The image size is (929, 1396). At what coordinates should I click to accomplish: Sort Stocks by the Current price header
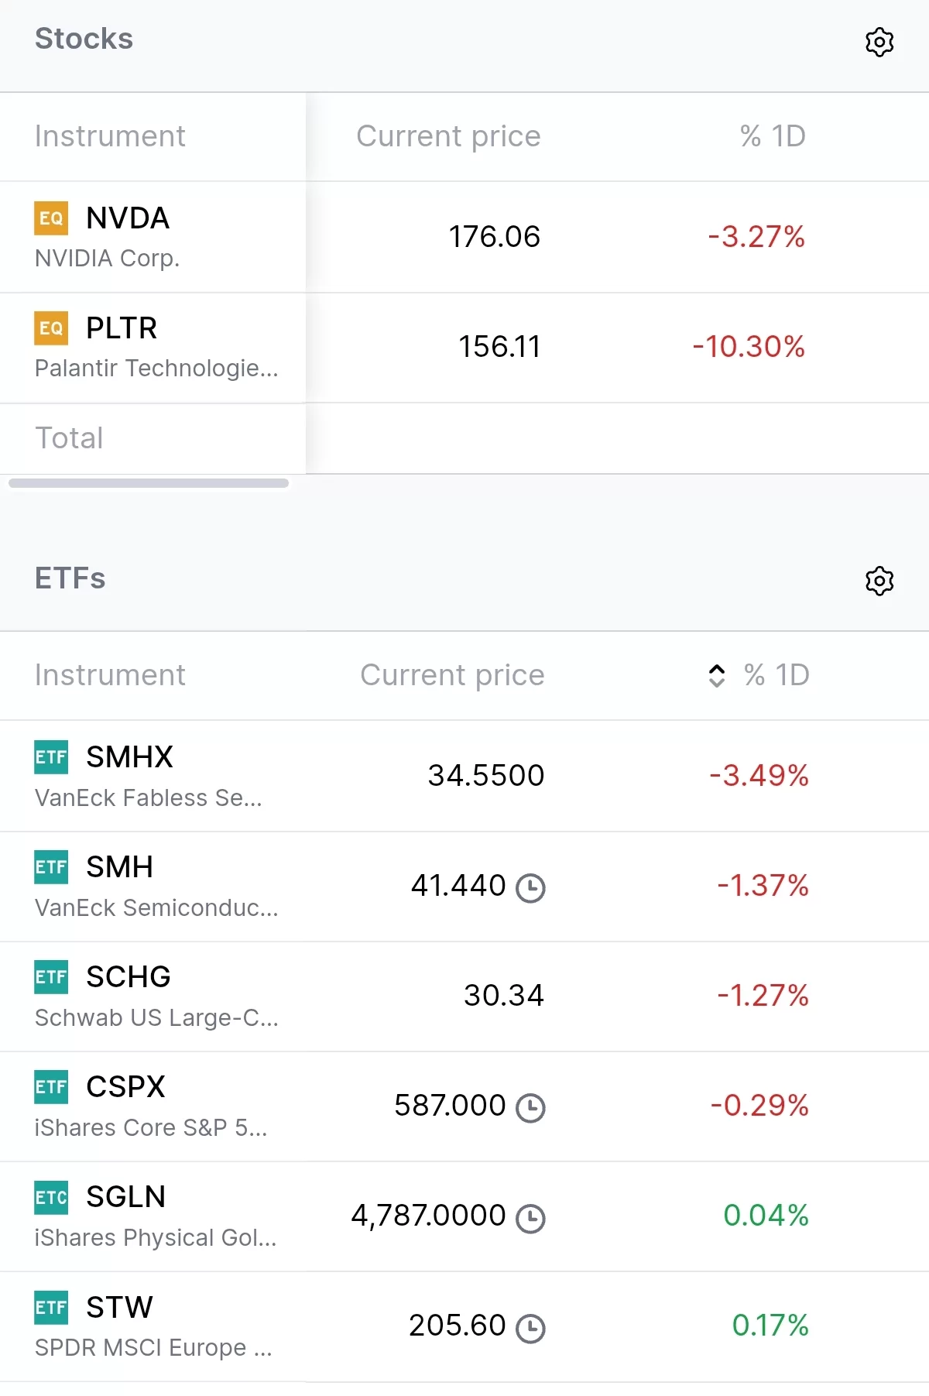(448, 136)
